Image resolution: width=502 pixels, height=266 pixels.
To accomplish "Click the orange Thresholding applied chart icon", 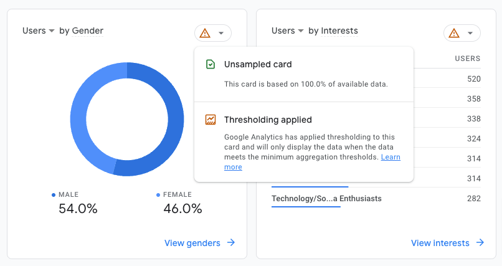I will coord(211,120).
